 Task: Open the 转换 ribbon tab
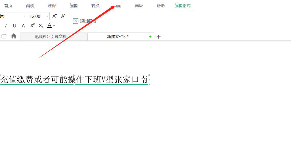click(x=95, y=5)
